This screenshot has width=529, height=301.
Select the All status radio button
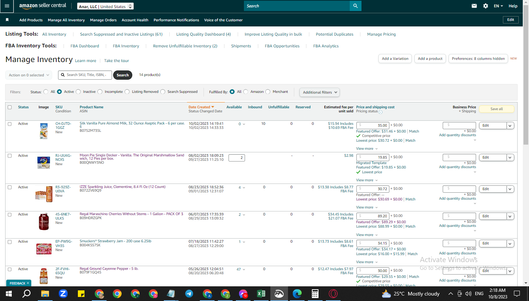tap(46, 92)
